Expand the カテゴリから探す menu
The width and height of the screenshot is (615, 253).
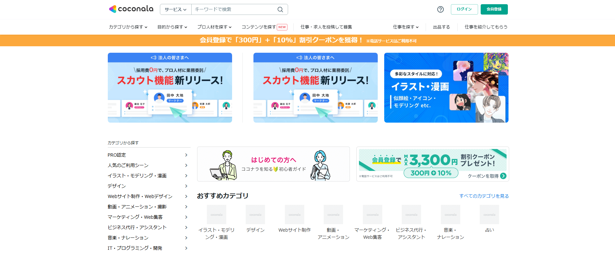pos(128,27)
